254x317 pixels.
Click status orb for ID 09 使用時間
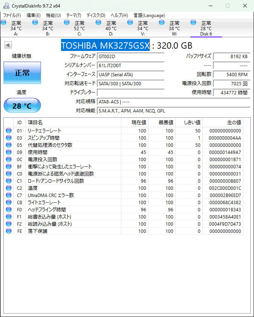[9, 152]
